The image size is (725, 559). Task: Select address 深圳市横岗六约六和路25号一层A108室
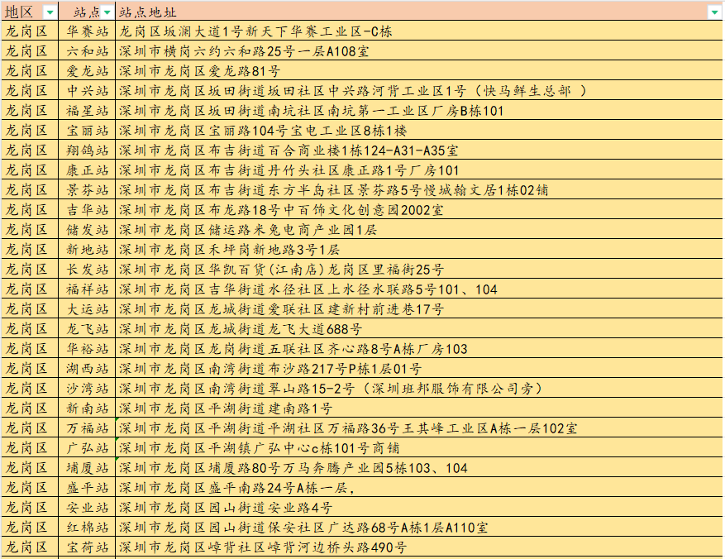pyautogui.click(x=419, y=51)
